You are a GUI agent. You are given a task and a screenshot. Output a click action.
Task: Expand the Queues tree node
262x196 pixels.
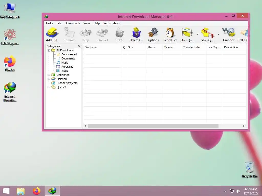click(49, 87)
